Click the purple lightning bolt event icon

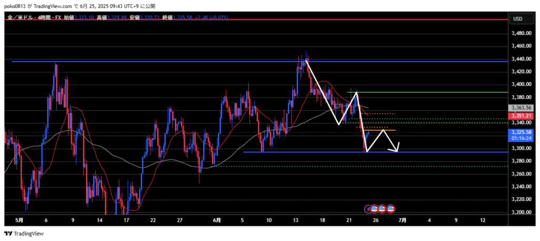[368, 209]
